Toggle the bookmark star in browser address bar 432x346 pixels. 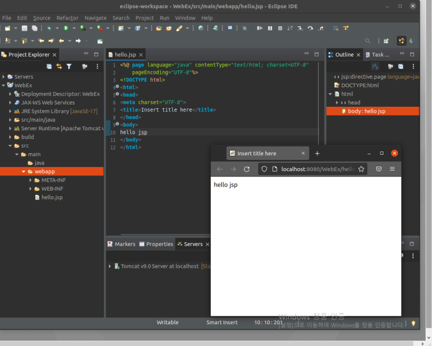(x=361, y=169)
